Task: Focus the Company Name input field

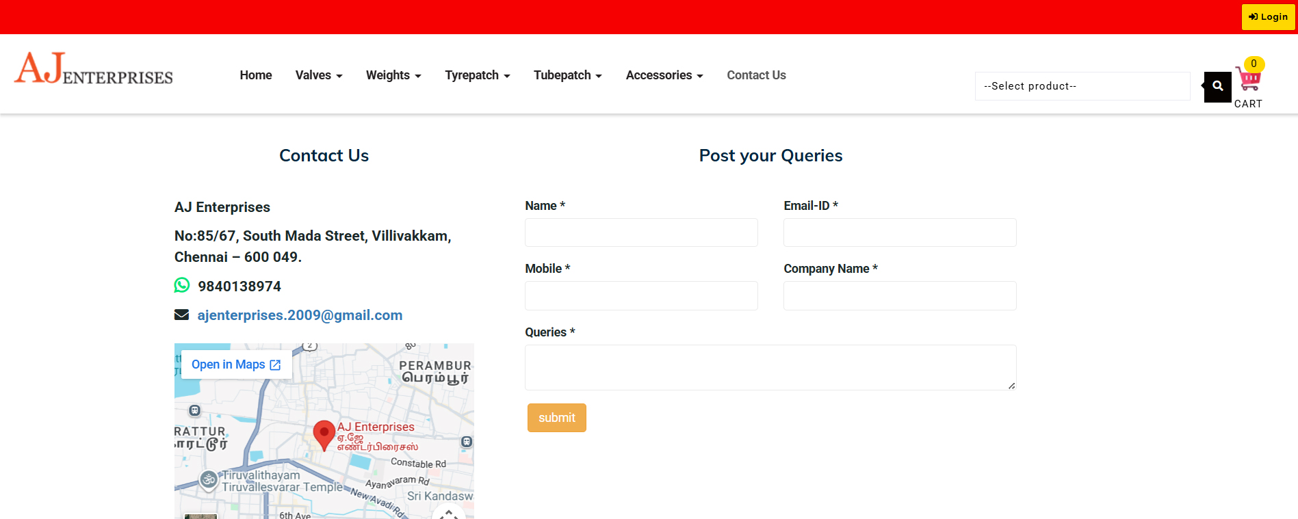Action: [x=900, y=295]
